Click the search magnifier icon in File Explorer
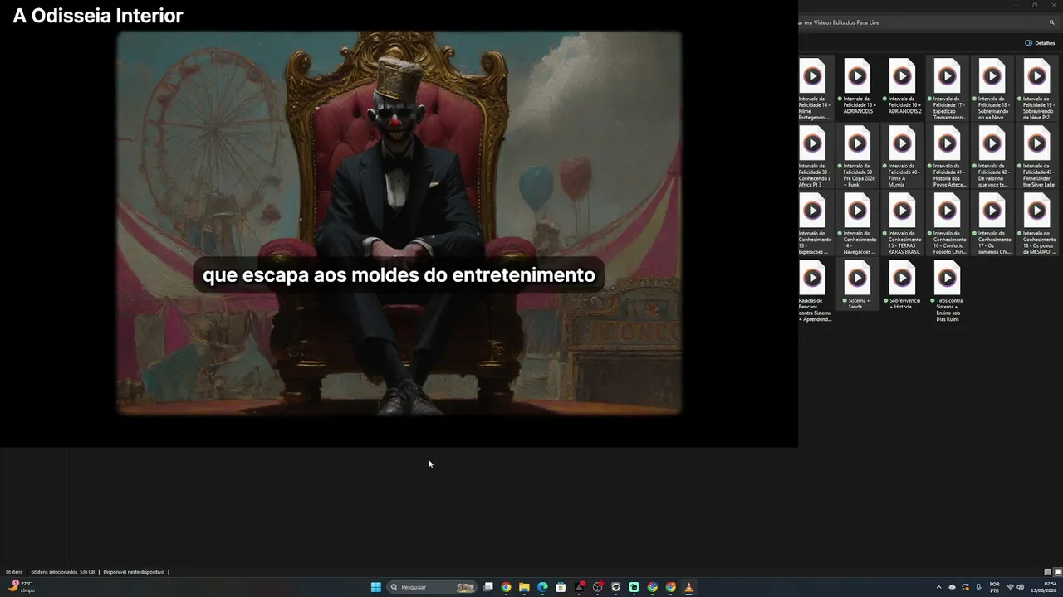The height and width of the screenshot is (597, 1063). 1051,22
